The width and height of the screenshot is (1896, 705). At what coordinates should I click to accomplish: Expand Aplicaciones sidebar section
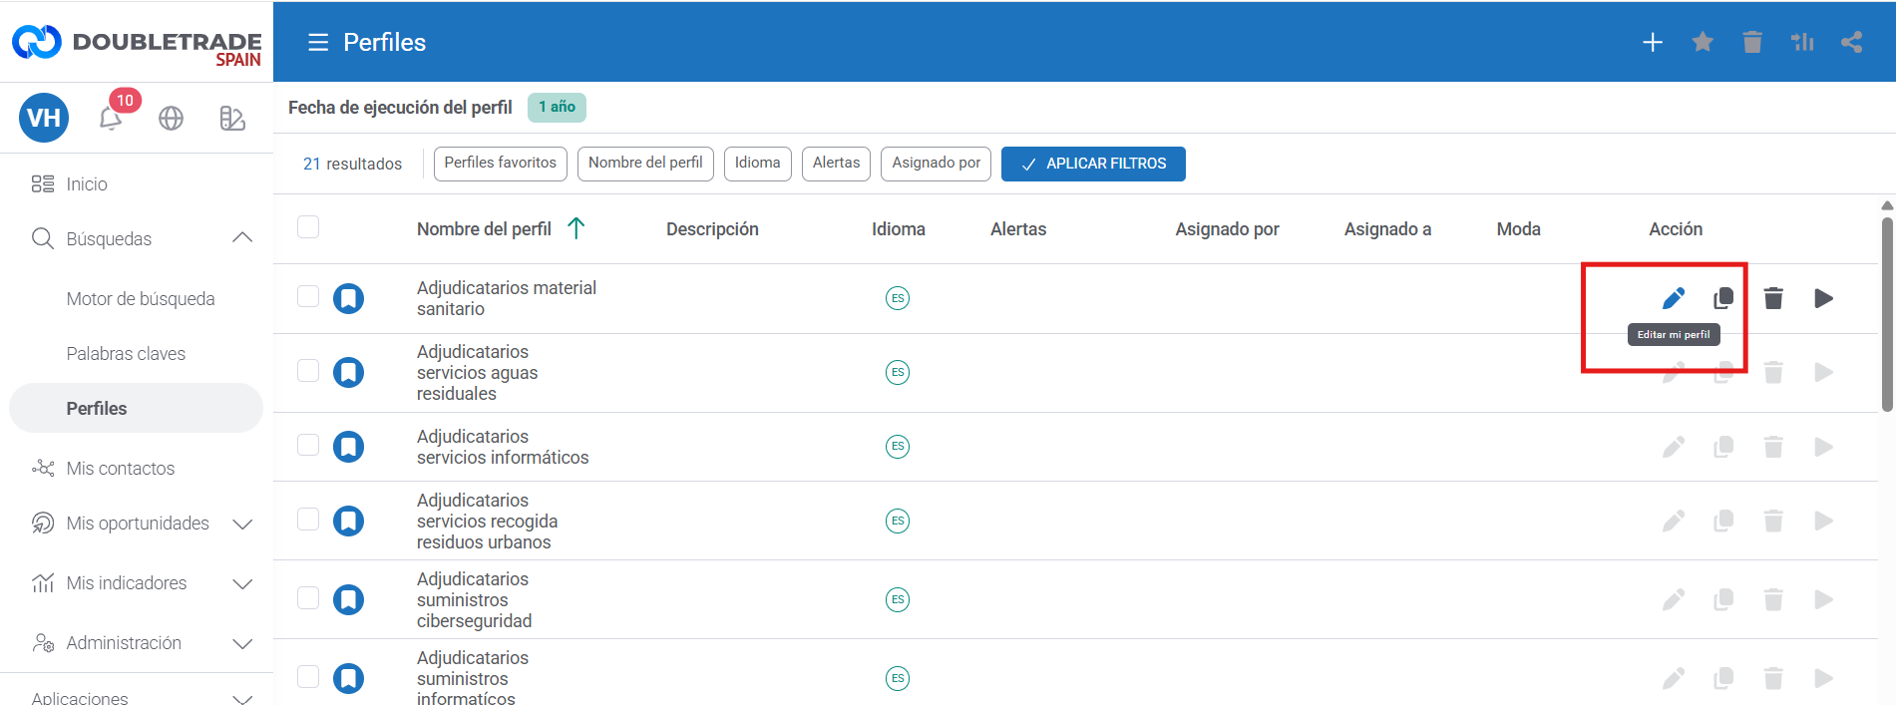(242, 698)
